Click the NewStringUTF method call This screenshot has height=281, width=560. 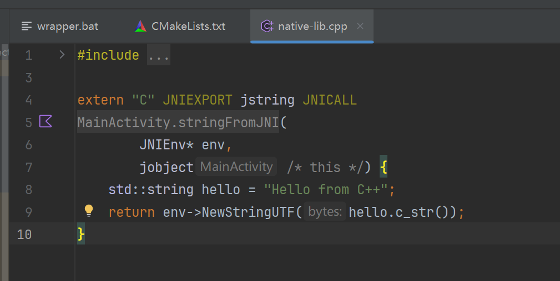point(248,212)
